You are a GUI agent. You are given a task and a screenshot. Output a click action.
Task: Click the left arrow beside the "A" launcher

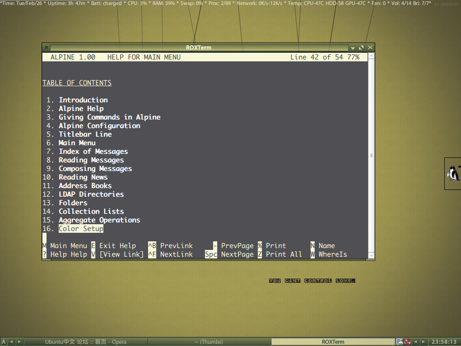coord(11,342)
